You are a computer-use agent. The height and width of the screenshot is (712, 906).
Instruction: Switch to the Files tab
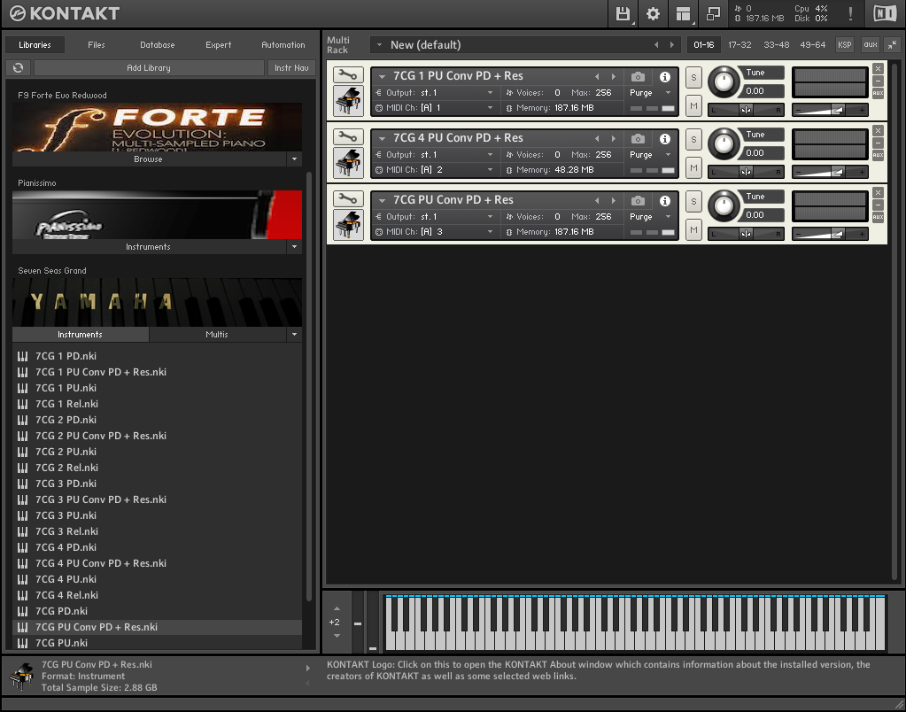tap(97, 44)
